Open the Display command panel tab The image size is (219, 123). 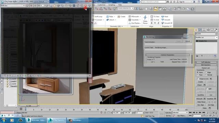(212, 30)
